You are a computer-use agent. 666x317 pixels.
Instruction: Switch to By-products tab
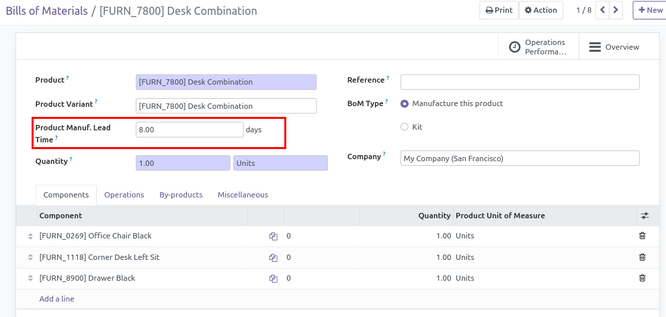pos(181,195)
